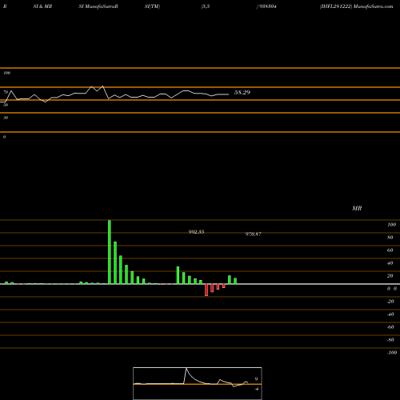Click the 'SI(TM)' header text

pyautogui.click(x=152, y=6)
